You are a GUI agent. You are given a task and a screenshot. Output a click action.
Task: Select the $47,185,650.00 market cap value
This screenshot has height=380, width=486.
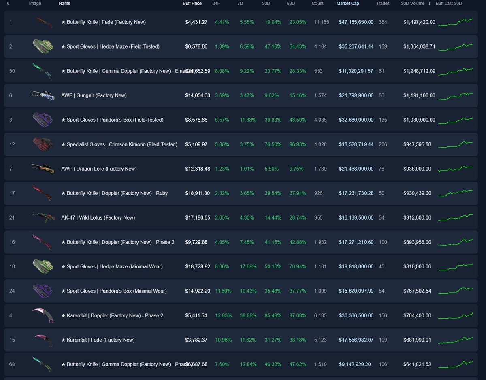pos(356,22)
